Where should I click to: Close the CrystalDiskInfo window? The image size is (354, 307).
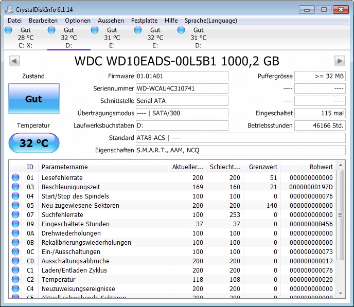click(341, 10)
